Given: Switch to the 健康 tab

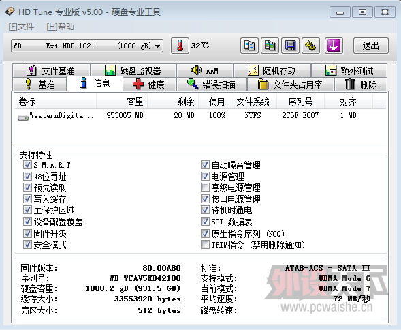Looking at the screenshot, I should (x=149, y=84).
